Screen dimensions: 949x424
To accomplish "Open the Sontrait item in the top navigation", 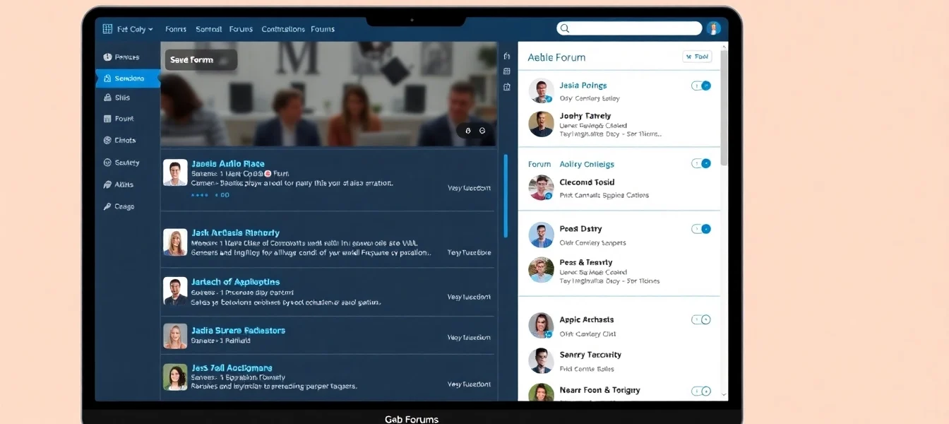I will coord(208,29).
